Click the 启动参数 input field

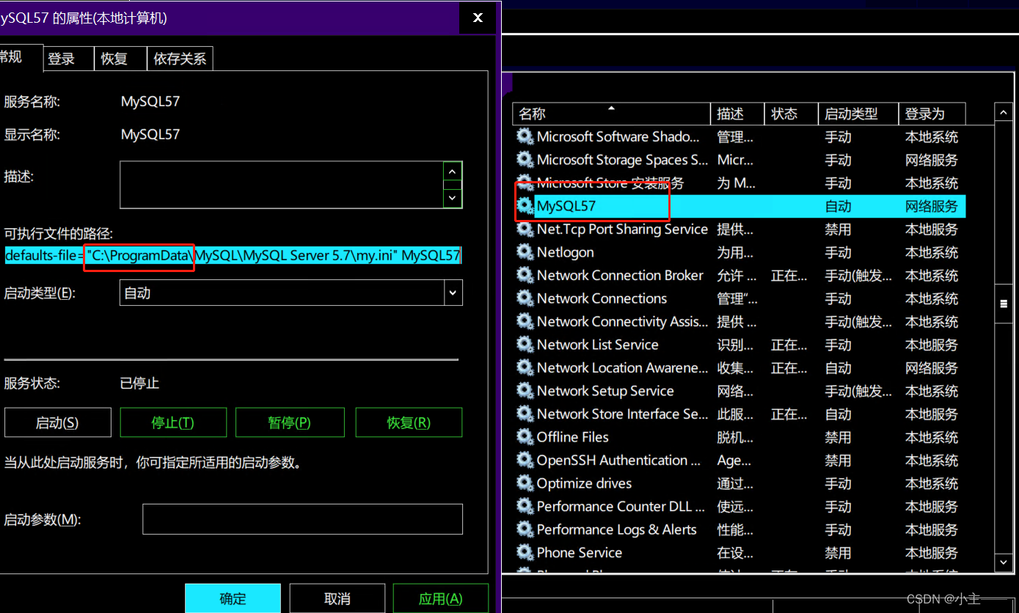302,519
